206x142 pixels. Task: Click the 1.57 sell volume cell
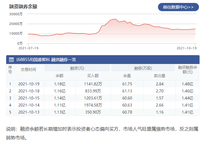click(x=160, y=98)
